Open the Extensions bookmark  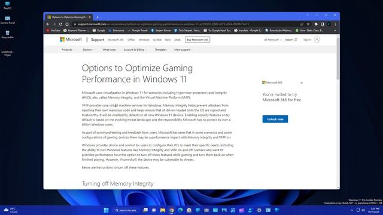tap(116, 30)
